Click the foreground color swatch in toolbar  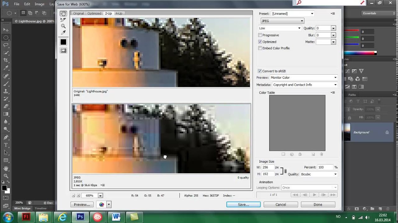4,188
